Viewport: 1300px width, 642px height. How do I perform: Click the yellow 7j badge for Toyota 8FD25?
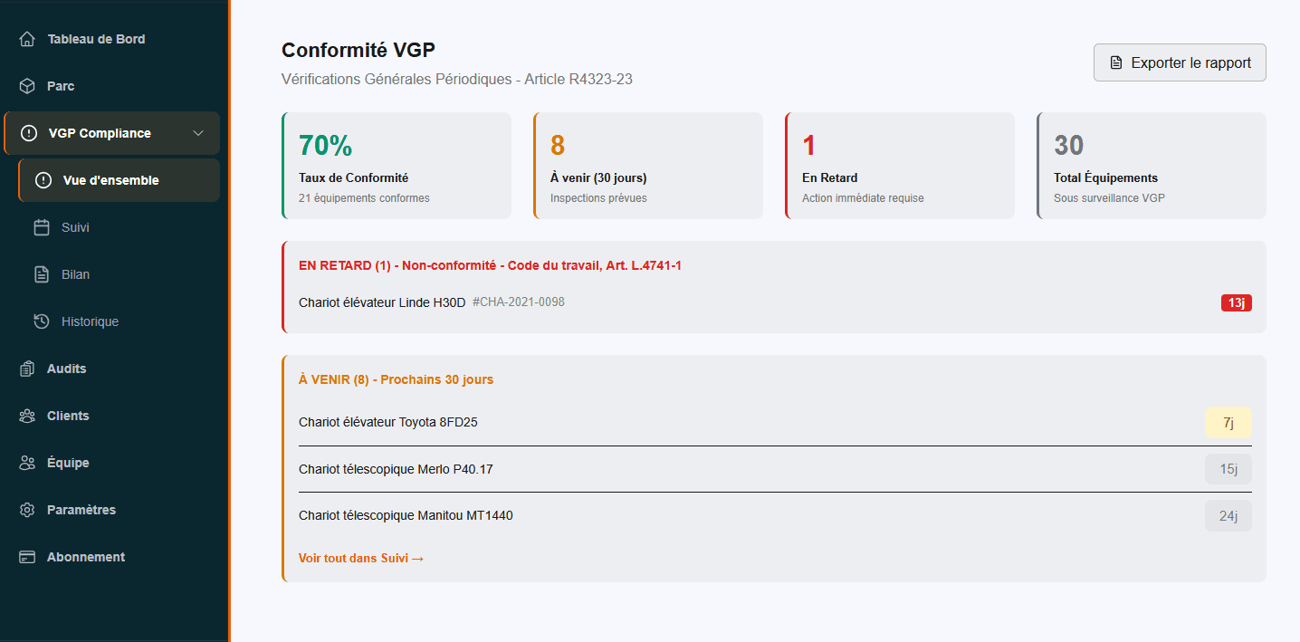(1228, 422)
